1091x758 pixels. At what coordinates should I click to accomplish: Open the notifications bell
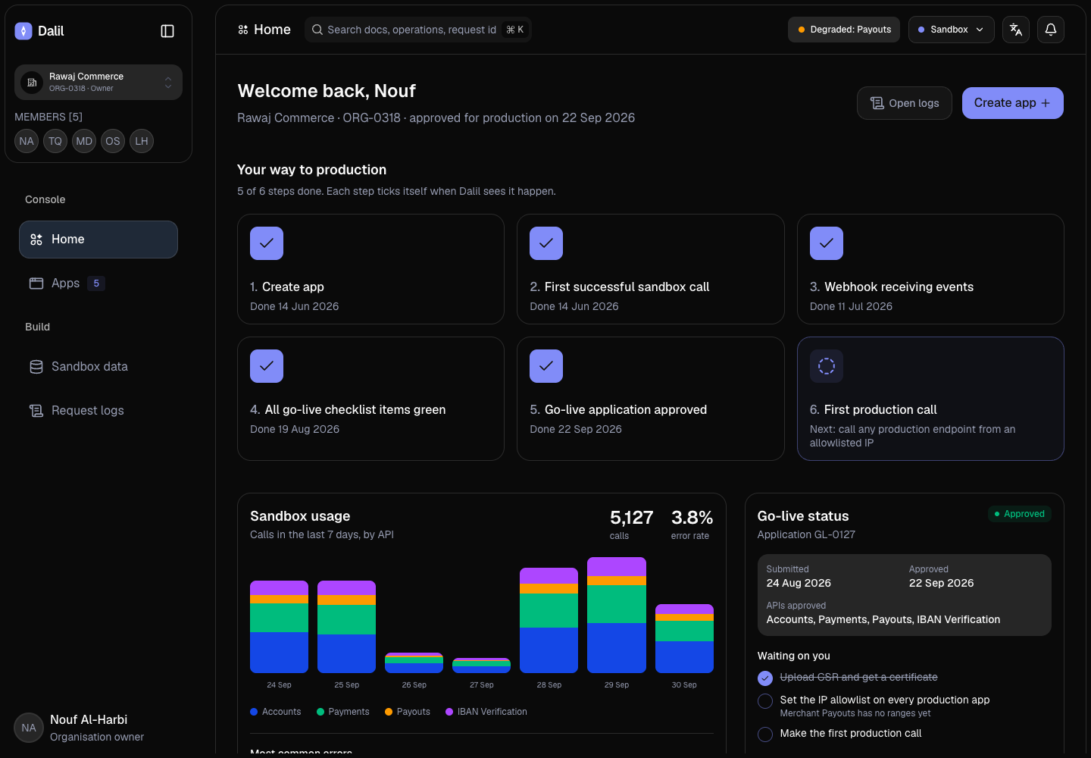(x=1051, y=30)
